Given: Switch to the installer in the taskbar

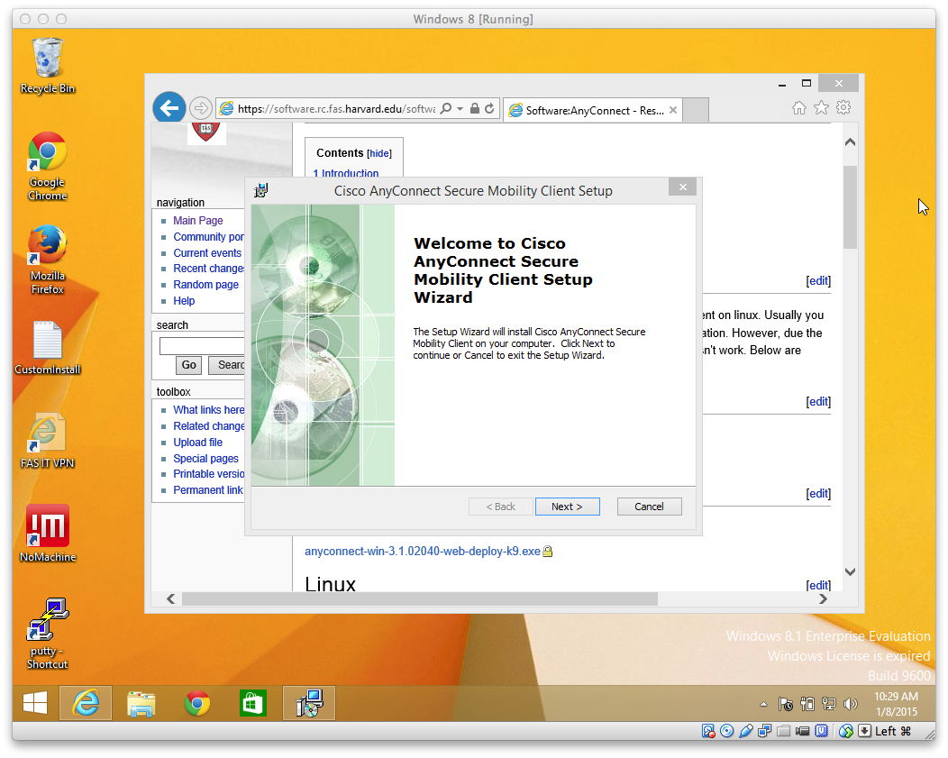Looking at the screenshot, I should click(x=309, y=703).
